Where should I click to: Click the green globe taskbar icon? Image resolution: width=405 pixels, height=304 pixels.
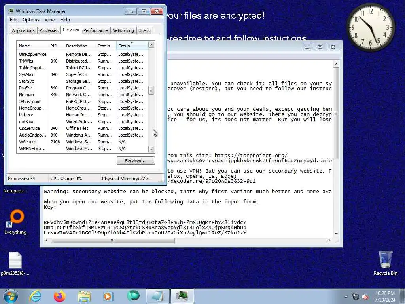pos(133,296)
